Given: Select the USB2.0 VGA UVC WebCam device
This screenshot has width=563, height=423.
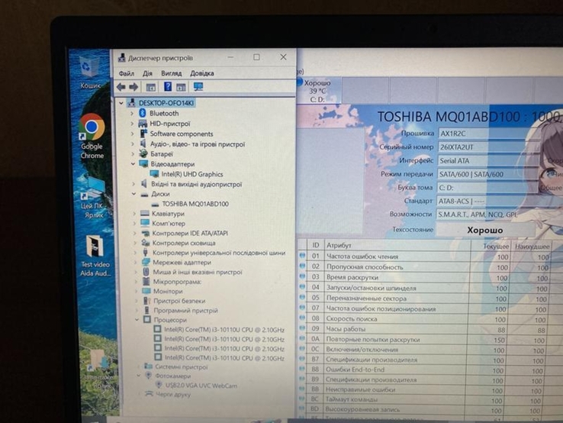Looking at the screenshot, I should (201, 386).
